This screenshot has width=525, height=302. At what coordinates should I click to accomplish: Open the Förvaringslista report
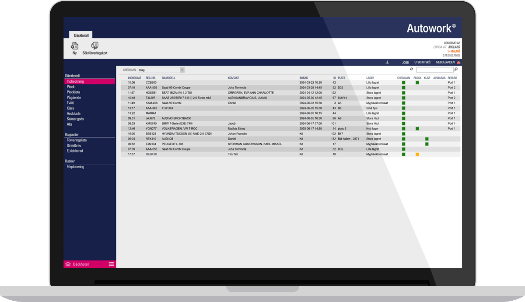[77, 140]
